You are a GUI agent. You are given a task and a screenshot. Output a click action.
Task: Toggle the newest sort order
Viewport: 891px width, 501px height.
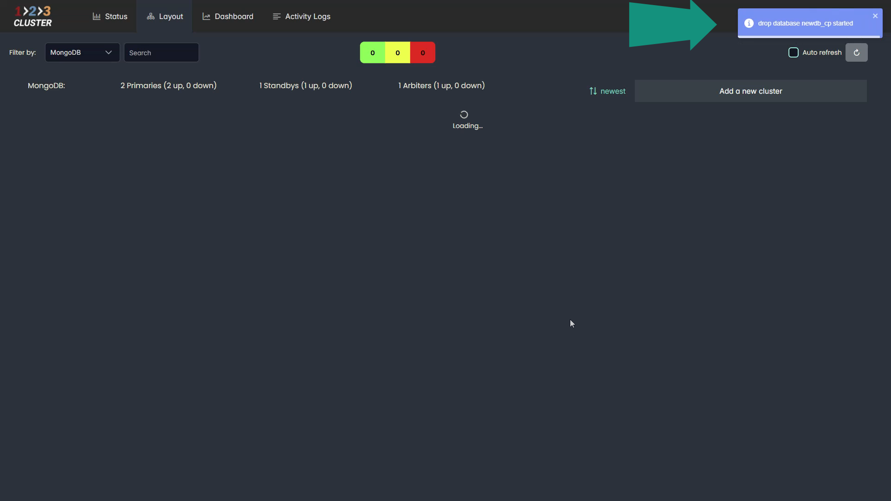click(607, 91)
